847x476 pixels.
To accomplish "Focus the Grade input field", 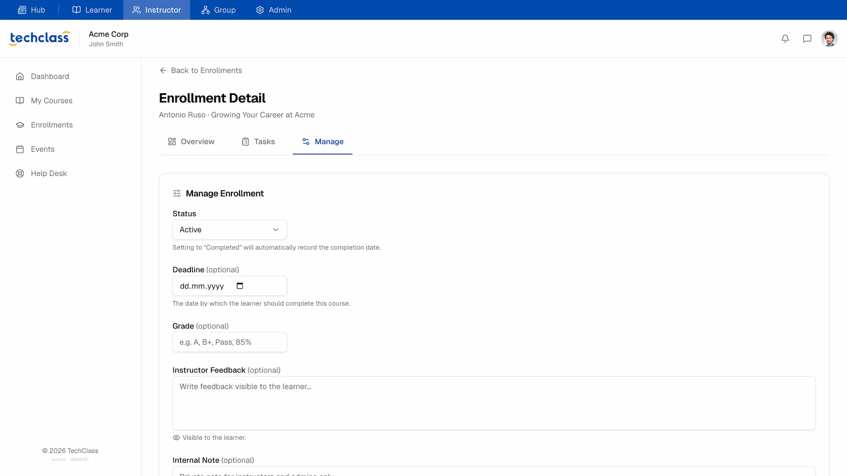I will [x=230, y=342].
